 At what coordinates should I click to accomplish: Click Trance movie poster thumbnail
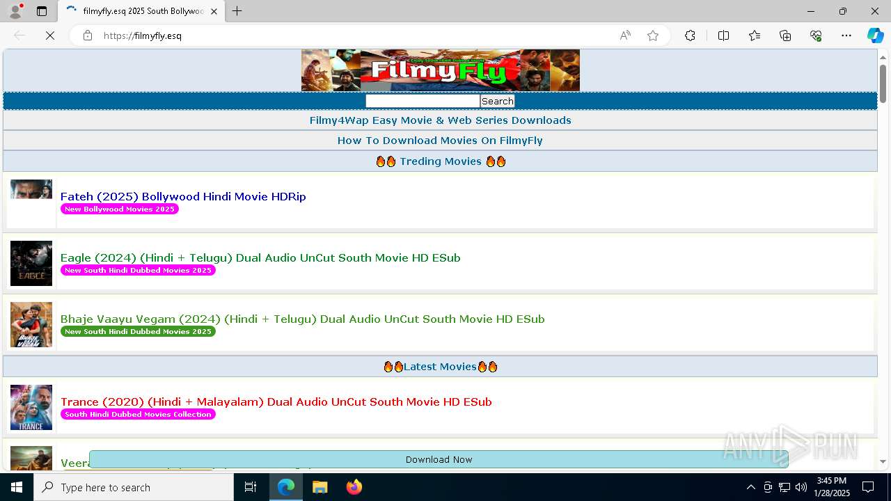click(x=31, y=407)
